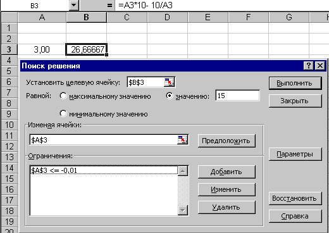Click the constraints list scroll up arrow
Viewport: 329px width, 233px height.
[x=183, y=171]
